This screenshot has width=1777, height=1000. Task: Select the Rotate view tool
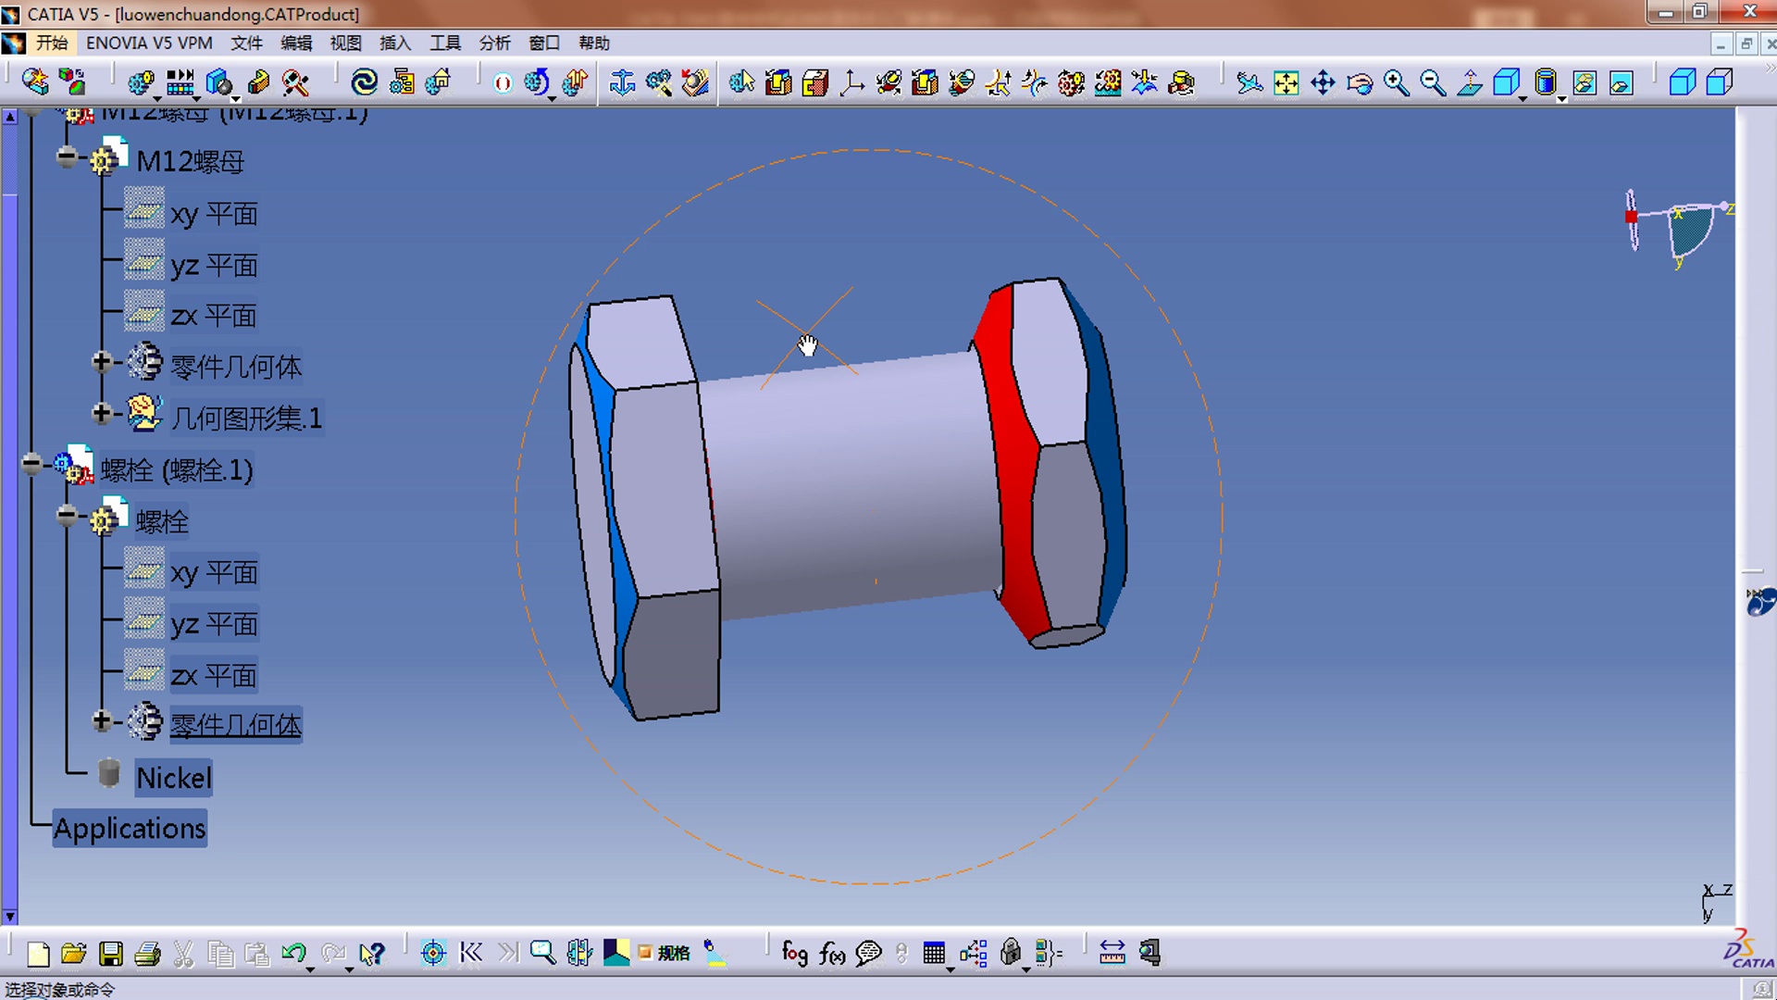(x=1359, y=82)
